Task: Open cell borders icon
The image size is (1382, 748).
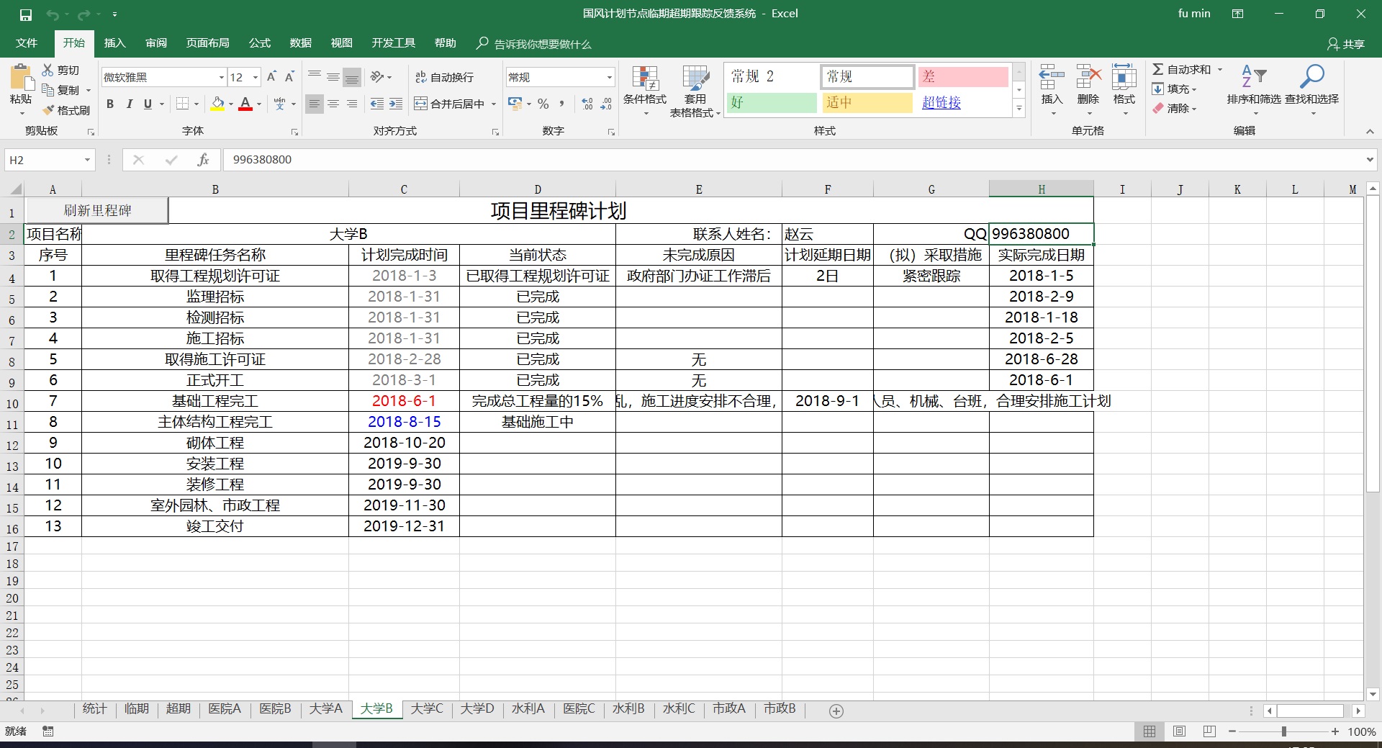Action: click(x=183, y=104)
